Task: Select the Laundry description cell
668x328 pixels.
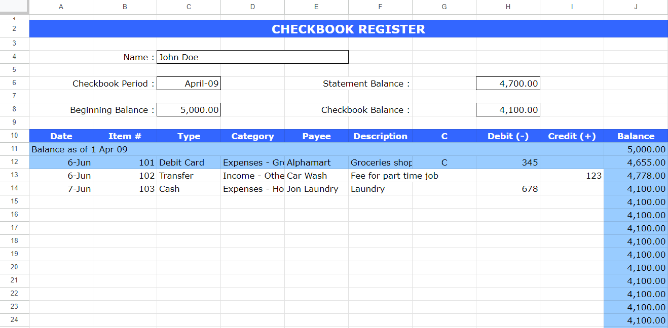Action: pyautogui.click(x=380, y=188)
